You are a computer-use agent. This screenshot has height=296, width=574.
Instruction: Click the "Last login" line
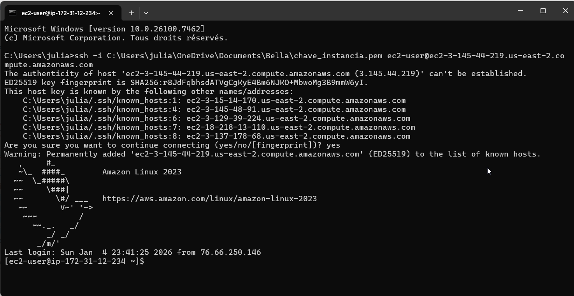(132, 252)
